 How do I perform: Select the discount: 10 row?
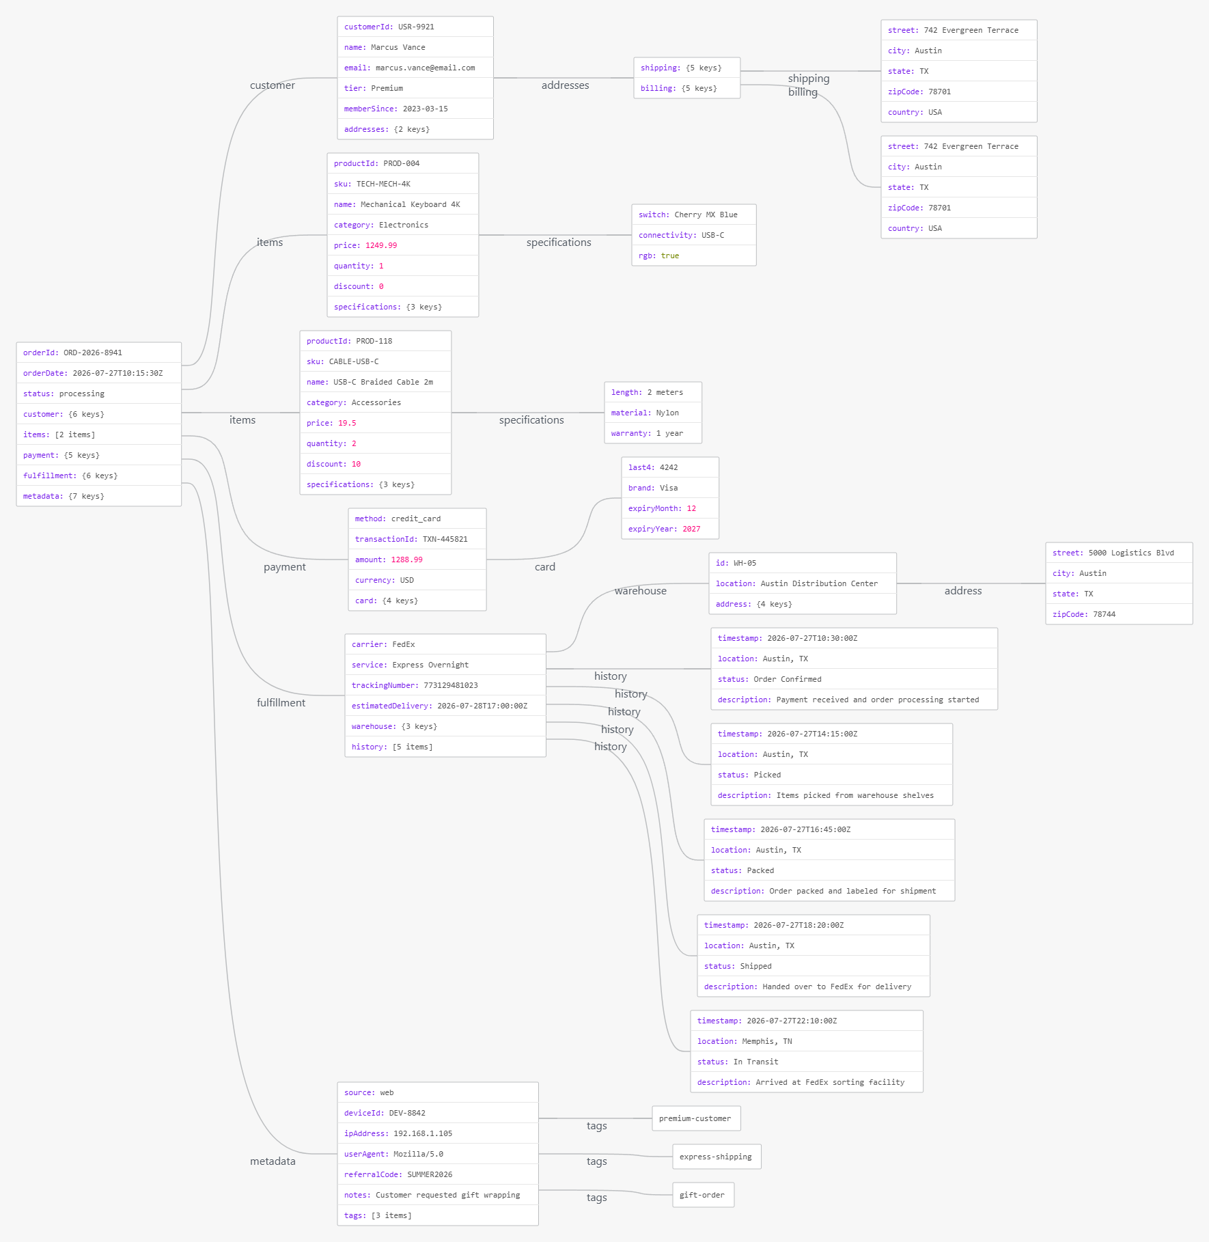coord(376,464)
